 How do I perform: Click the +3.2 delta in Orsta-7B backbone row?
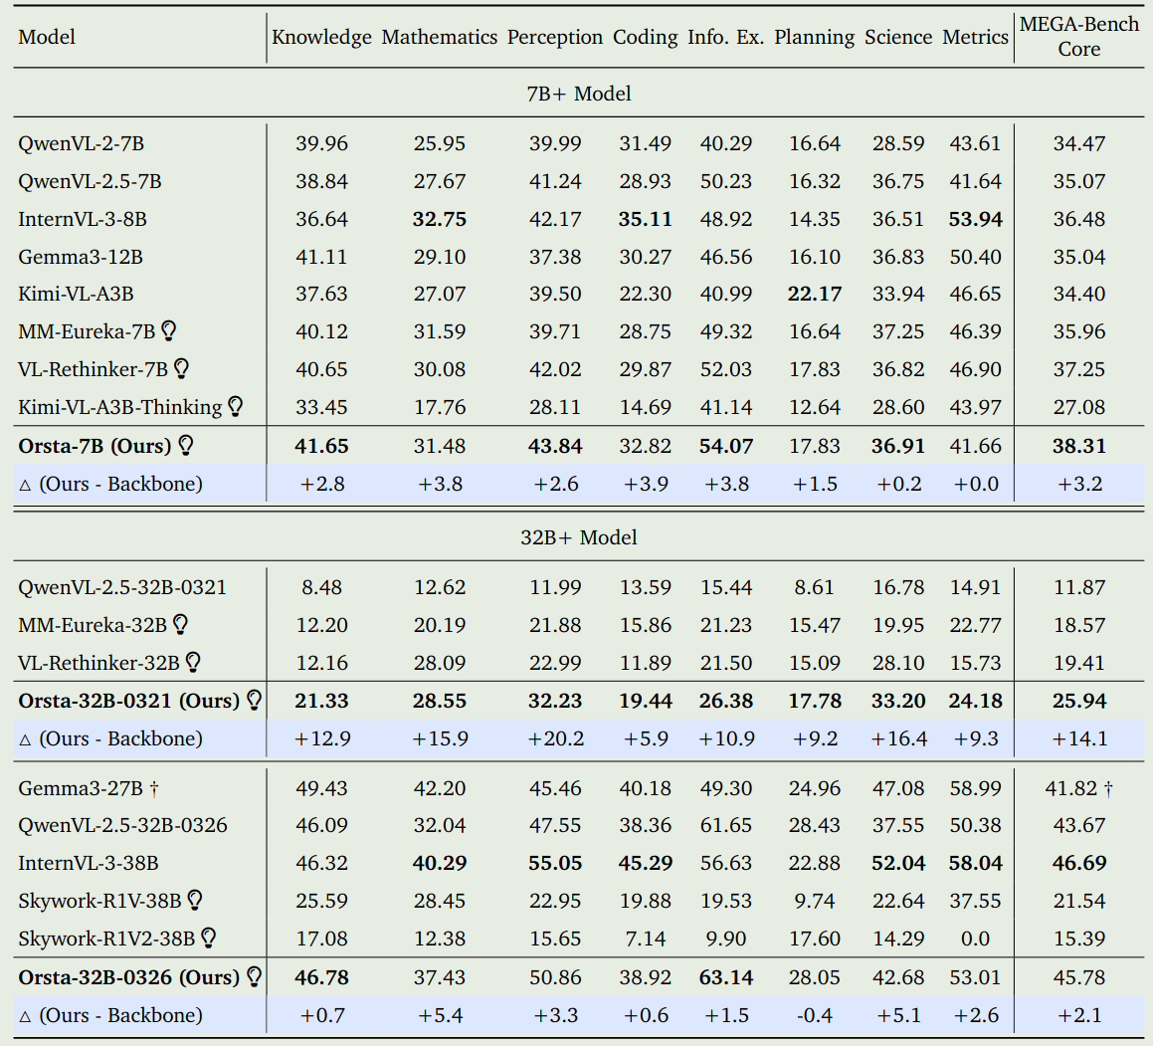click(1079, 484)
